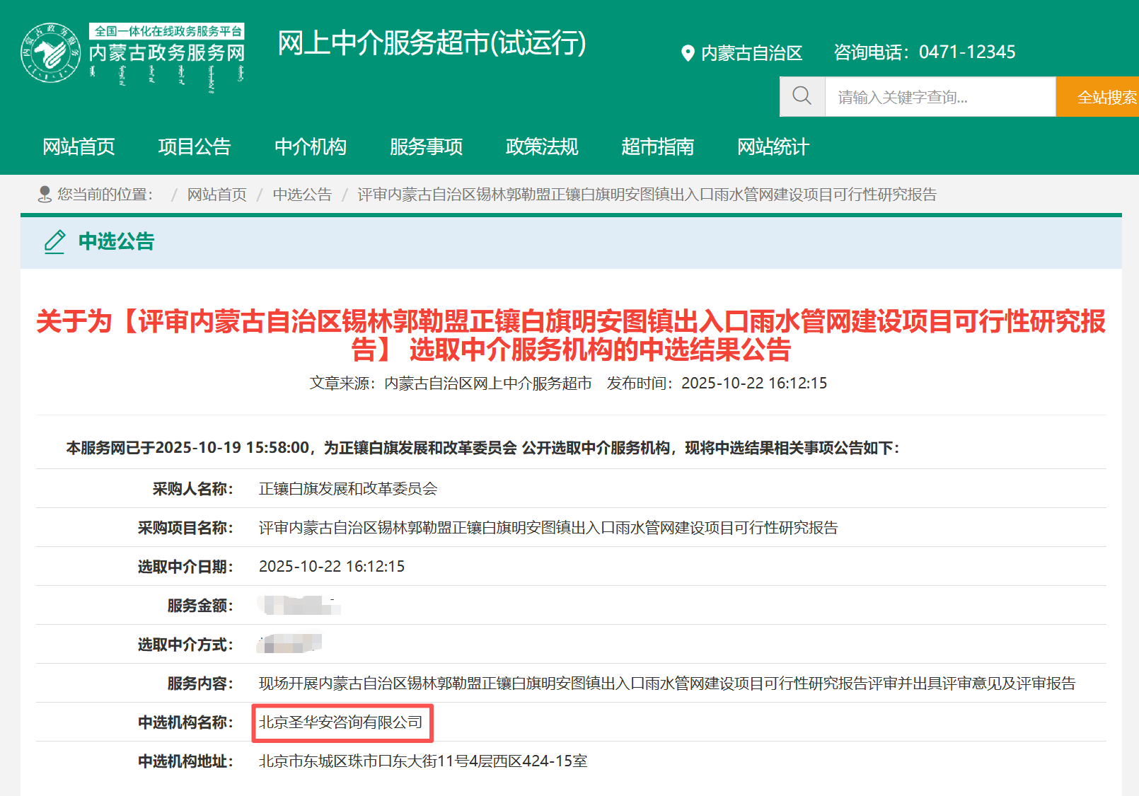Click the 全国一体化在线政务服务平台 badge

coord(167,30)
